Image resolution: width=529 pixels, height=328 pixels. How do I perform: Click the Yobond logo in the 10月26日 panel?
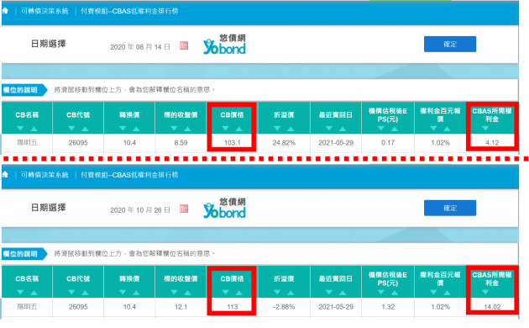225,208
